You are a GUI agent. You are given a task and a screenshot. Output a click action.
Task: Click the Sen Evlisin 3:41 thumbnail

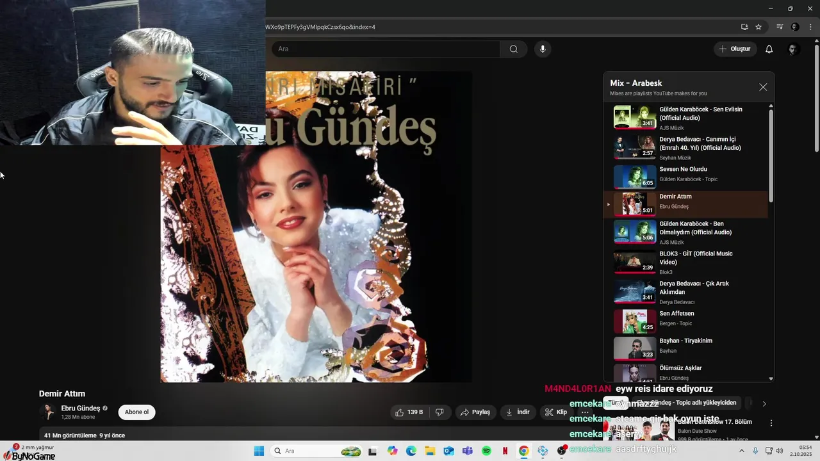tap(635, 118)
